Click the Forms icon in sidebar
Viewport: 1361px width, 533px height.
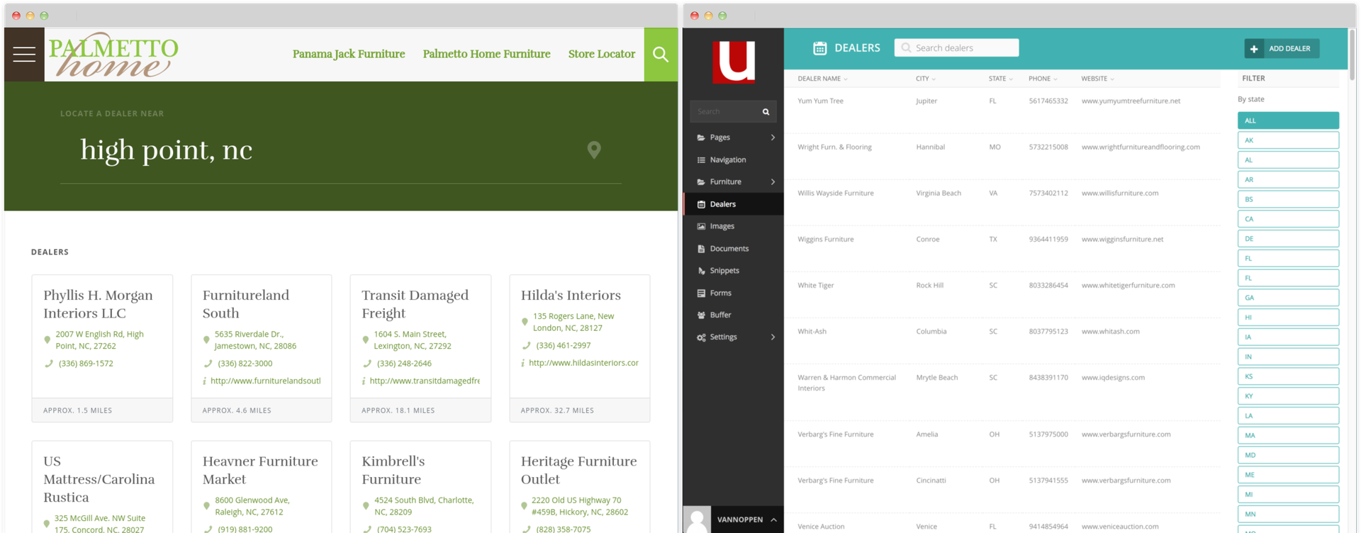[x=701, y=293]
